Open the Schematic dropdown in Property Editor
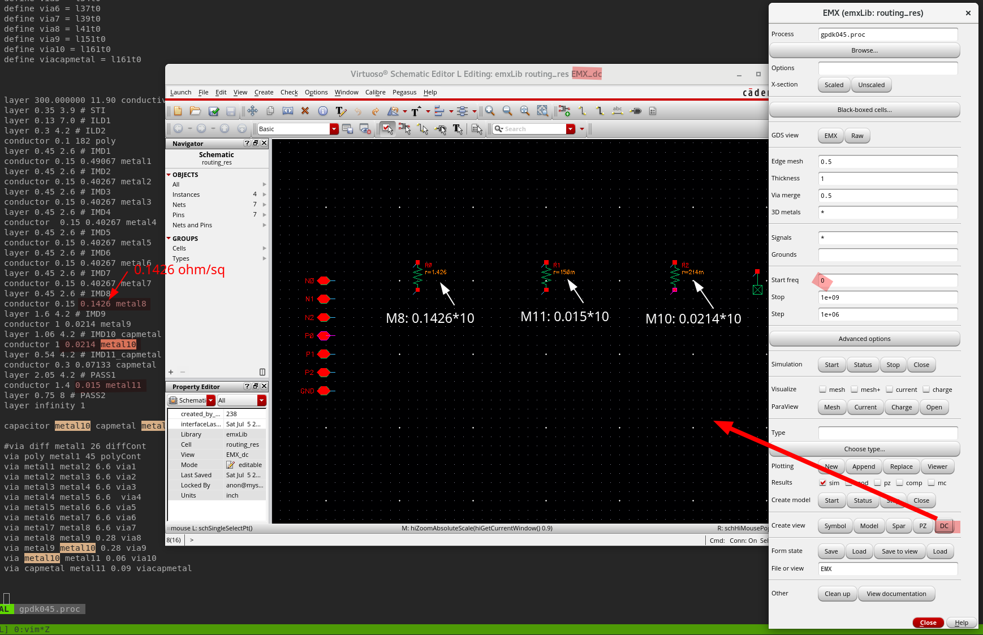The height and width of the screenshot is (635, 983). pos(211,400)
